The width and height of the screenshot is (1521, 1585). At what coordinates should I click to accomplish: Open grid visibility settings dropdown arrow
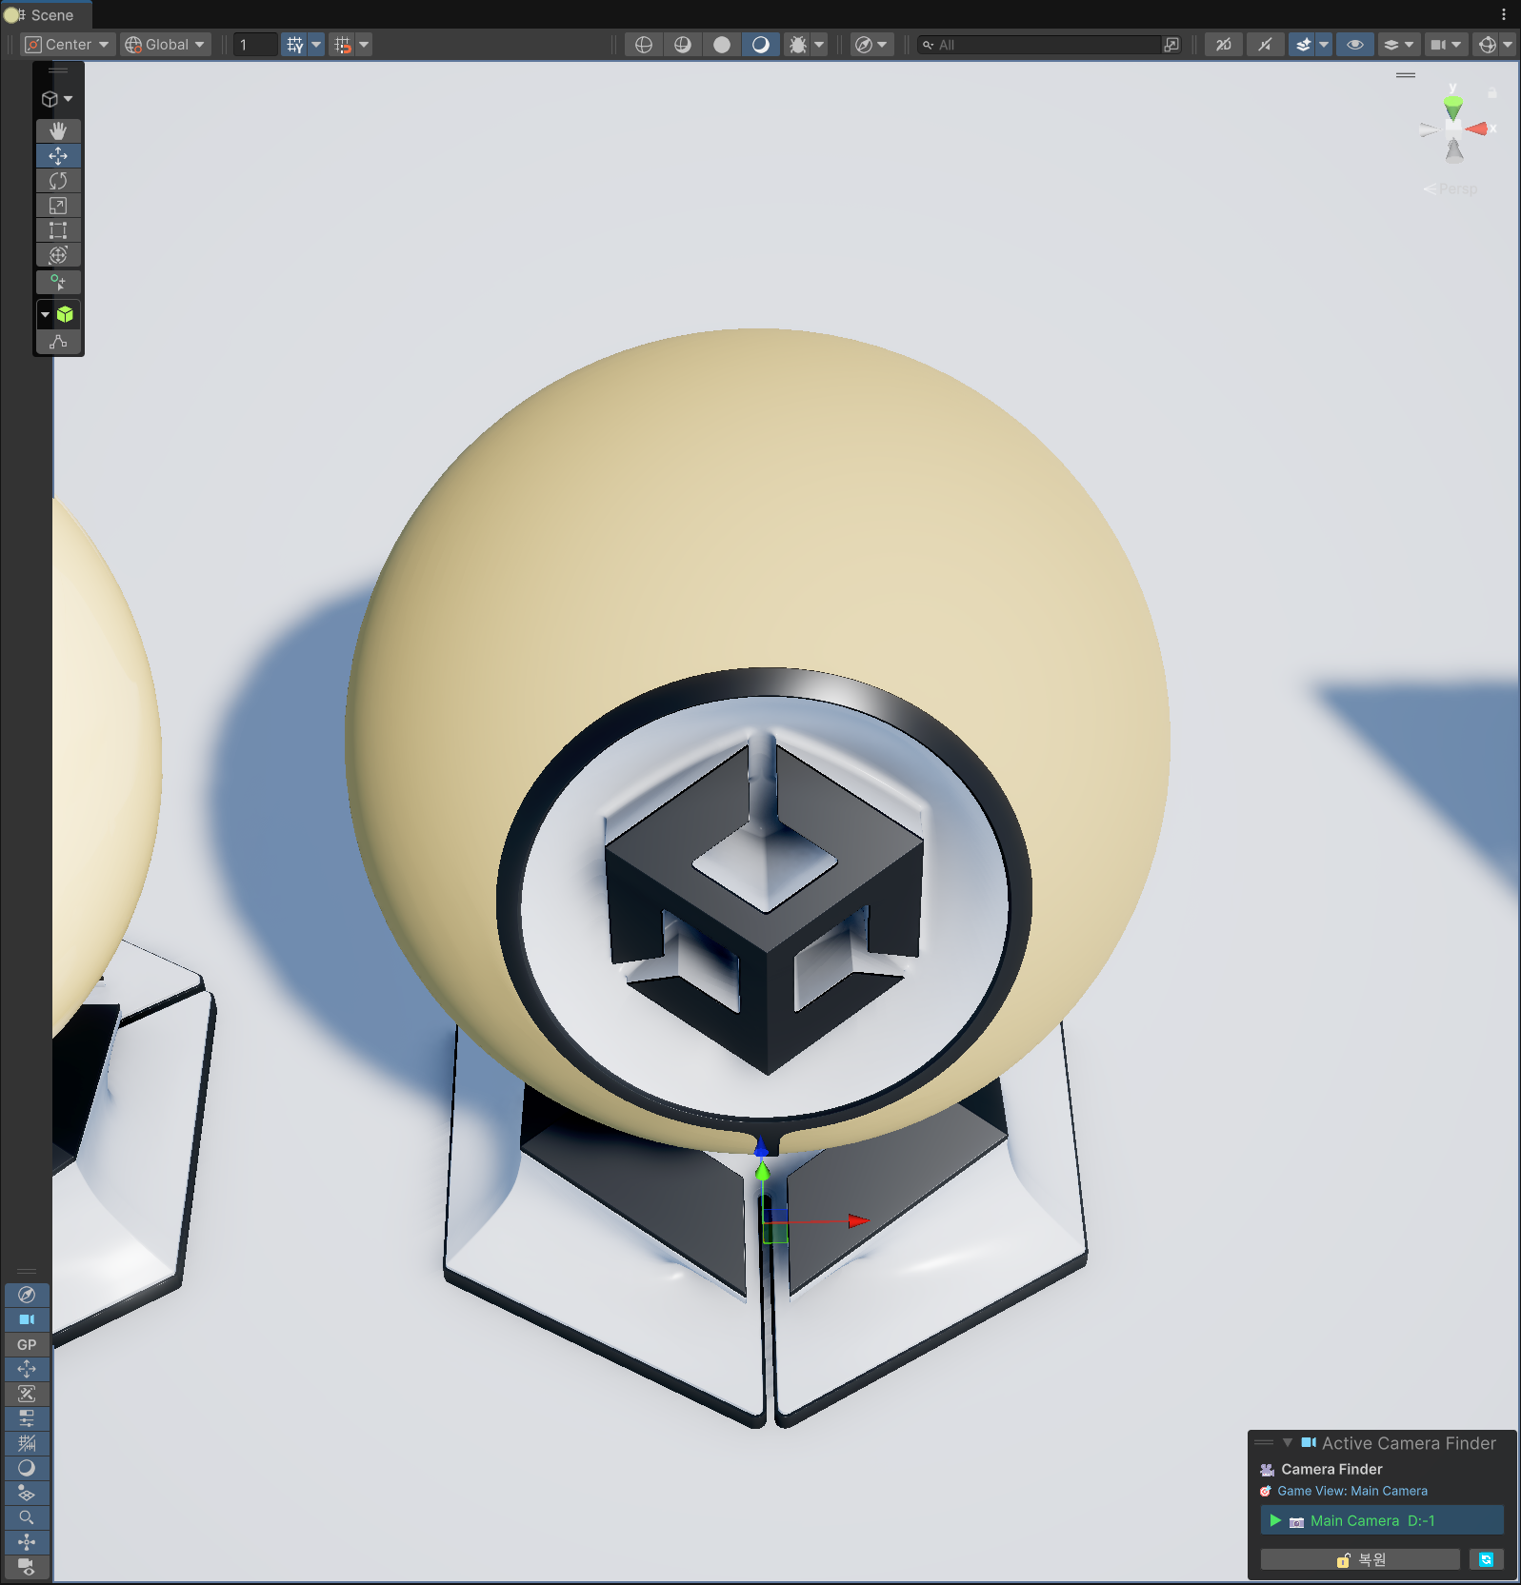[x=316, y=45]
